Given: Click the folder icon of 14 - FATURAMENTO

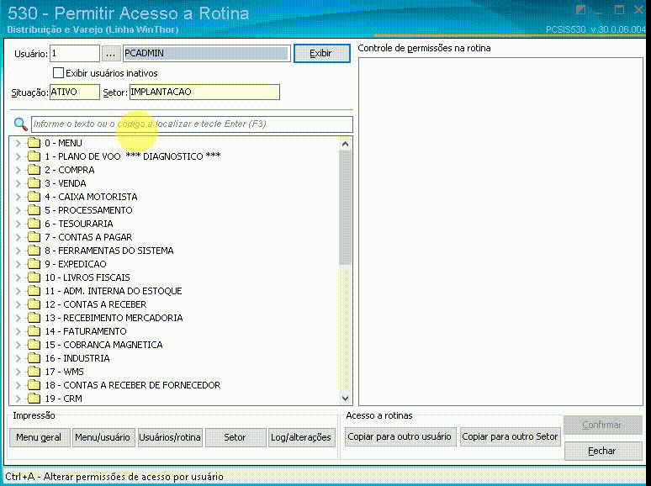Looking at the screenshot, I should coord(34,331).
